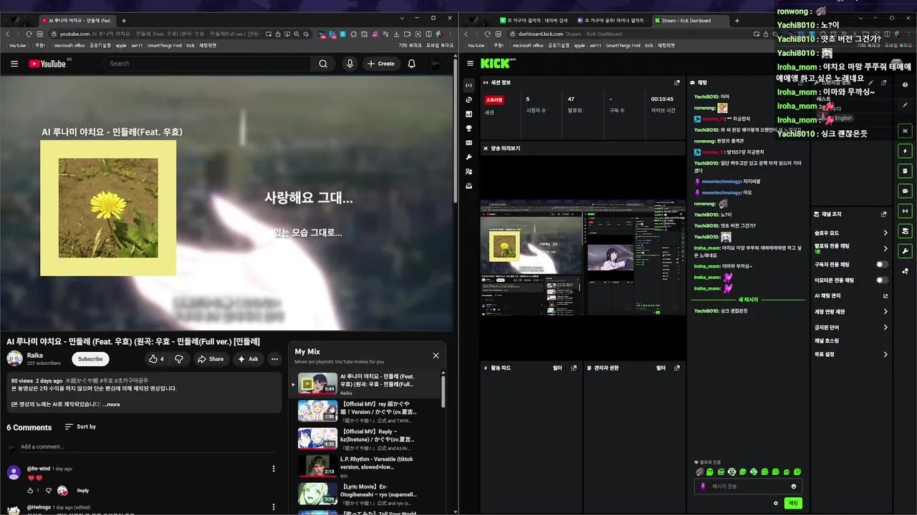Click the Add a comment field

coord(147,447)
